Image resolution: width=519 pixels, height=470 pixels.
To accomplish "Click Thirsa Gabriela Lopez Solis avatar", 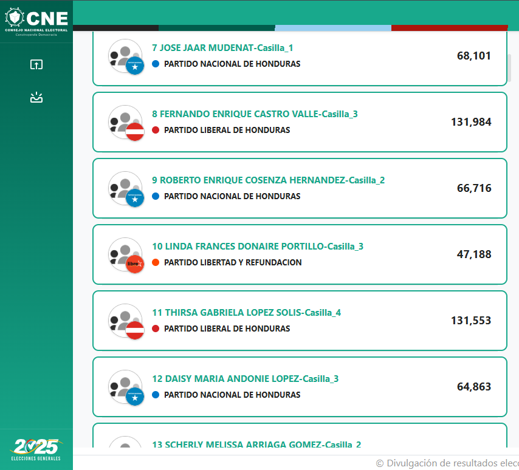I will click(x=126, y=321).
